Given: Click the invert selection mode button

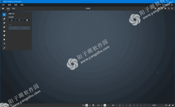Looking at the screenshot, I should click(x=27, y=20).
